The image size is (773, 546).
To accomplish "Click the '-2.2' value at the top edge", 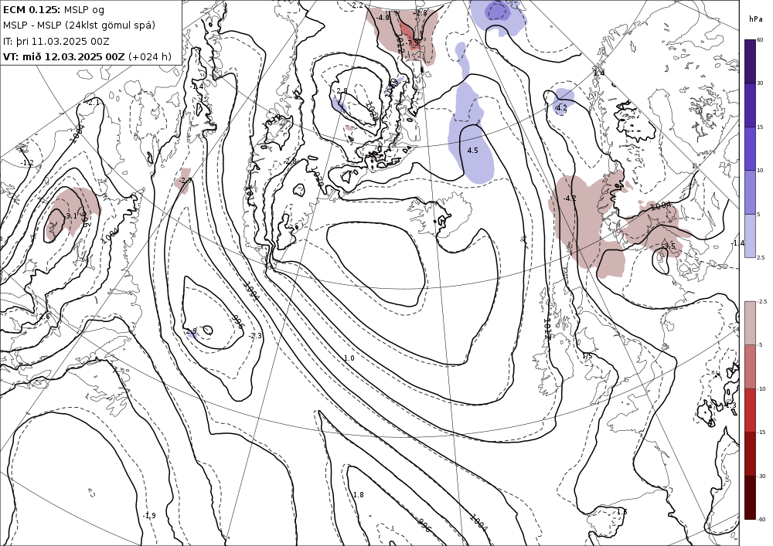I will [x=357, y=5].
